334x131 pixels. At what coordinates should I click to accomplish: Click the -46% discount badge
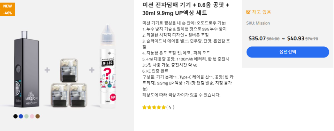coord(8,13)
